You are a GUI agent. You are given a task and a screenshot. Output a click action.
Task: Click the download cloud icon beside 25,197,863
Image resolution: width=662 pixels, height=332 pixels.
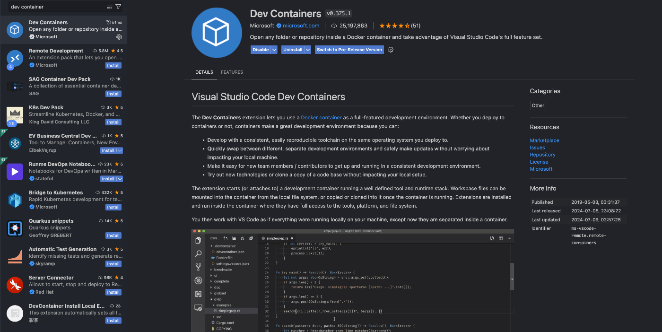334,26
